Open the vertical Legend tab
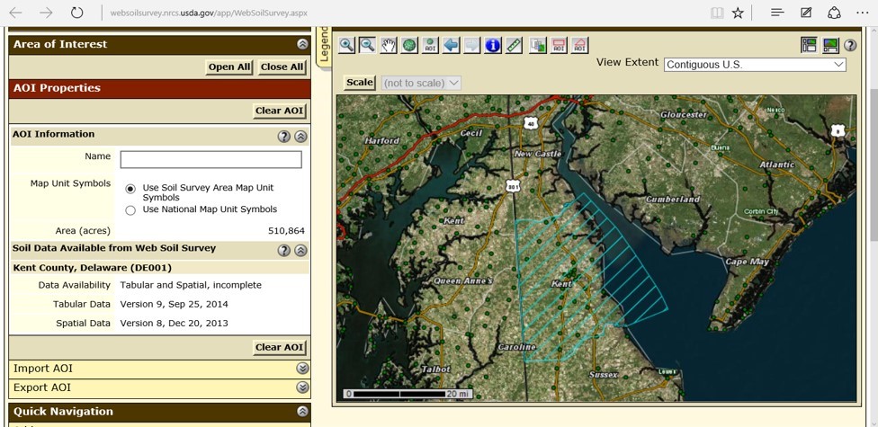 (x=325, y=45)
